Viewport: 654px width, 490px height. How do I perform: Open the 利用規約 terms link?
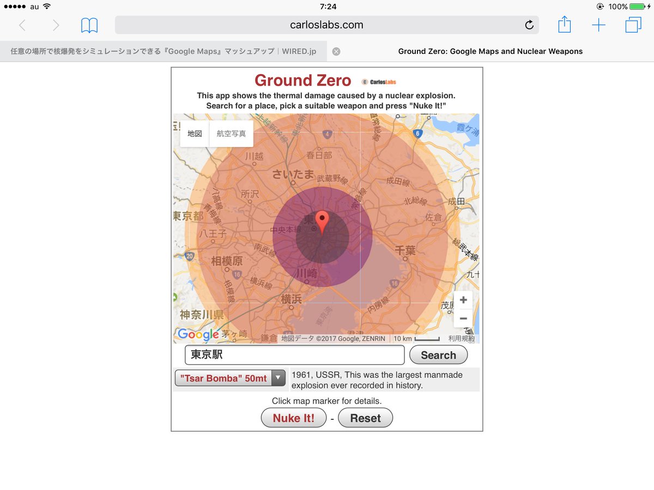pos(461,339)
